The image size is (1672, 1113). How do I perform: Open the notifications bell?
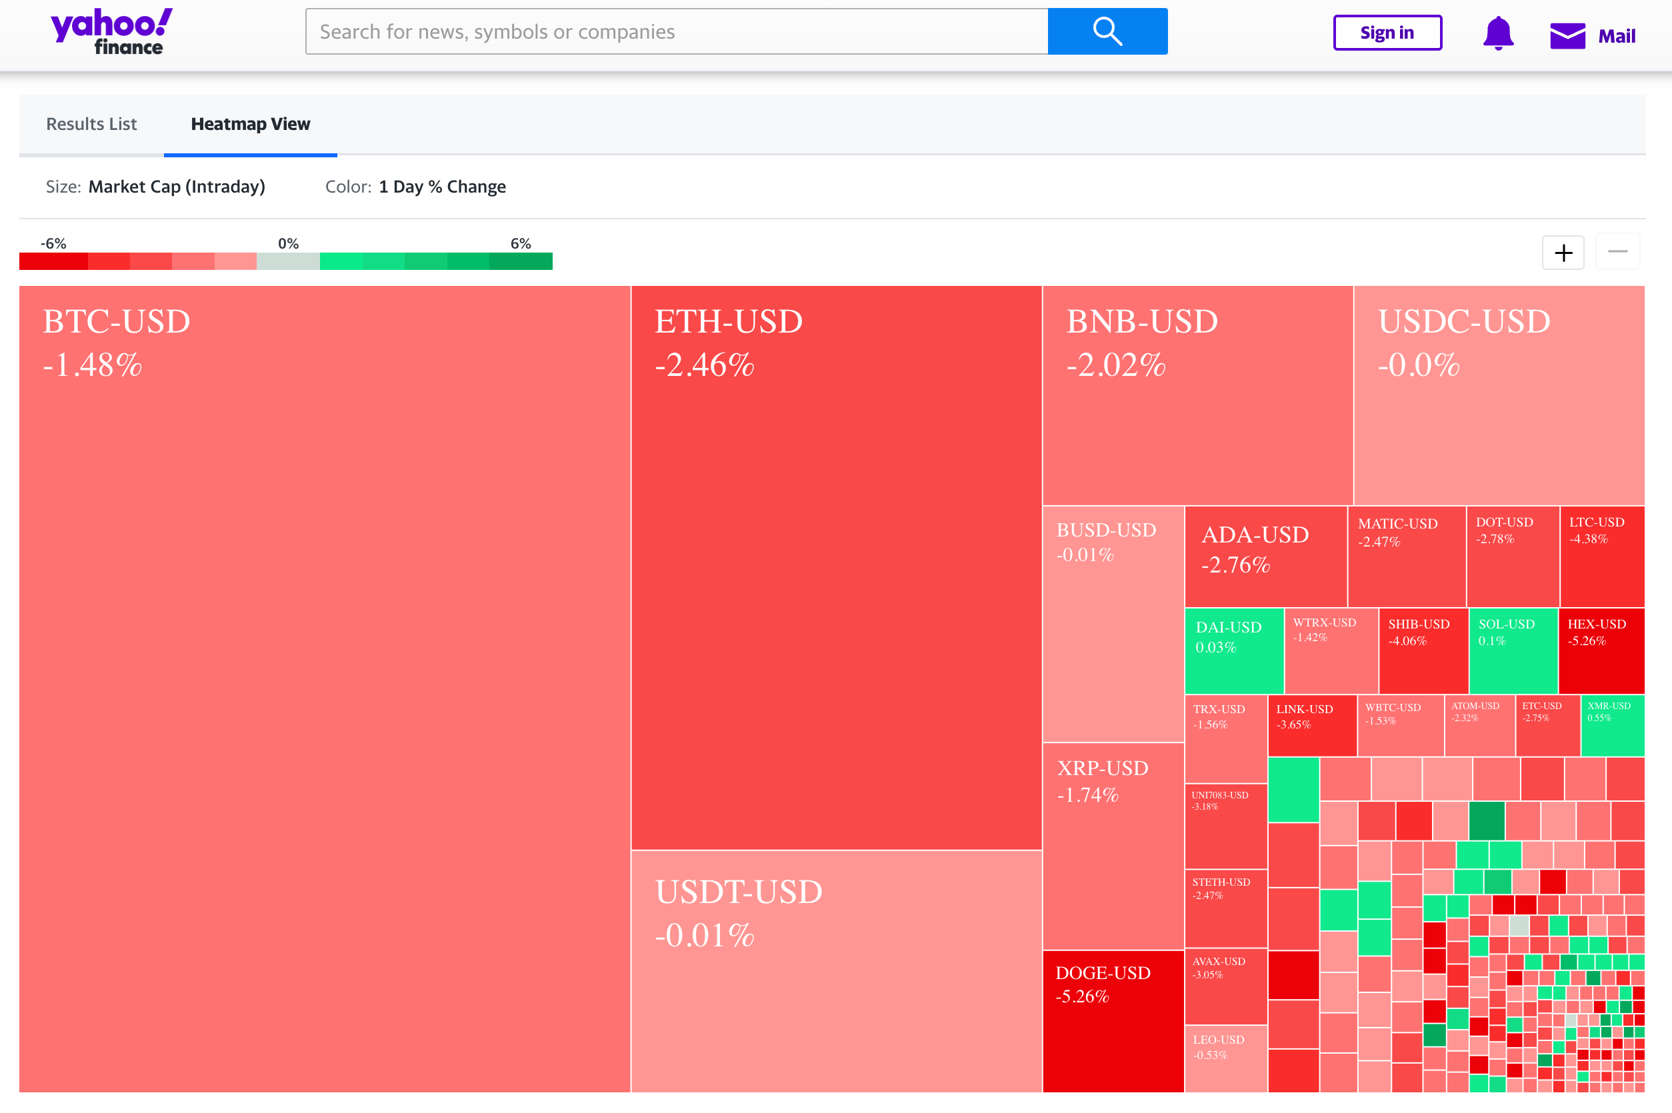click(1498, 33)
